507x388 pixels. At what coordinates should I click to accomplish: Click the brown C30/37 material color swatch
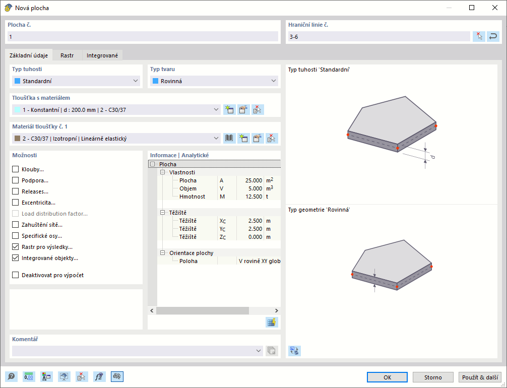point(18,139)
